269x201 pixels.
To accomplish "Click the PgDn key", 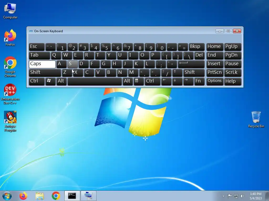I will [233, 56].
